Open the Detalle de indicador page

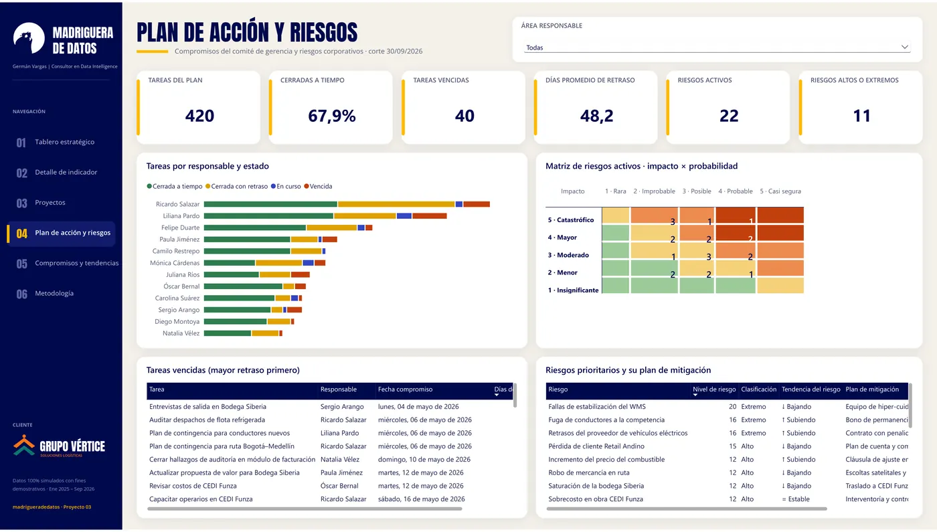coord(66,173)
